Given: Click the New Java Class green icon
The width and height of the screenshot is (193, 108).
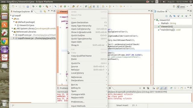Looking at the screenshot, I should pyautogui.click(x=65, y=6).
